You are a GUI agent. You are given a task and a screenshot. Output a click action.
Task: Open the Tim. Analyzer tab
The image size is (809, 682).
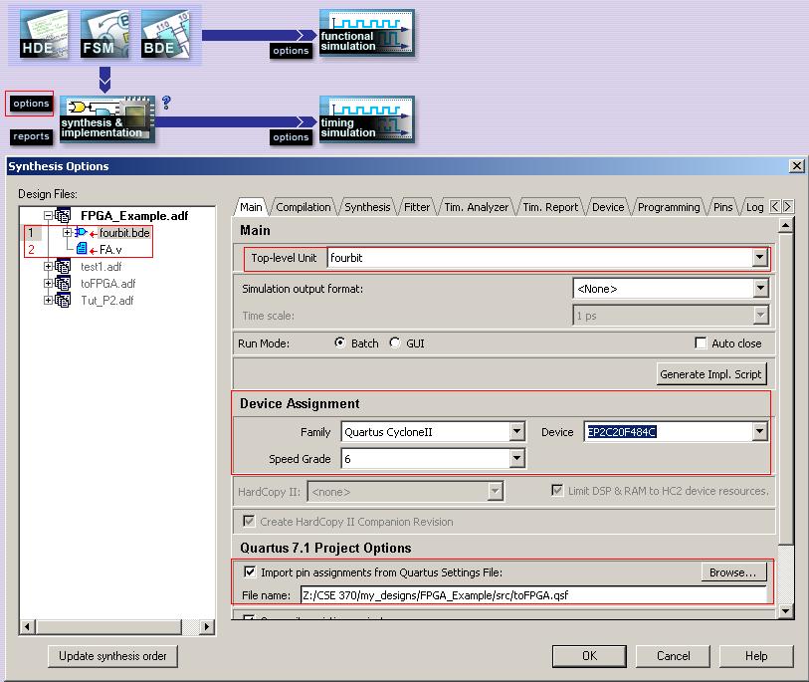477,207
